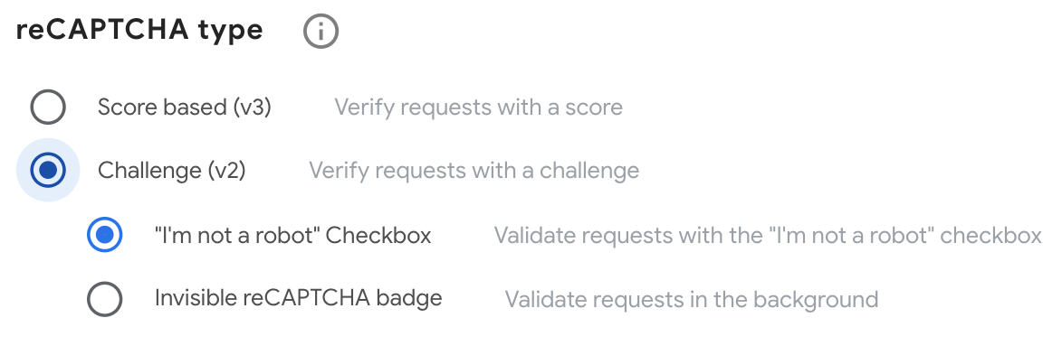Click the "Challenge (v2)" label text

pos(171,171)
